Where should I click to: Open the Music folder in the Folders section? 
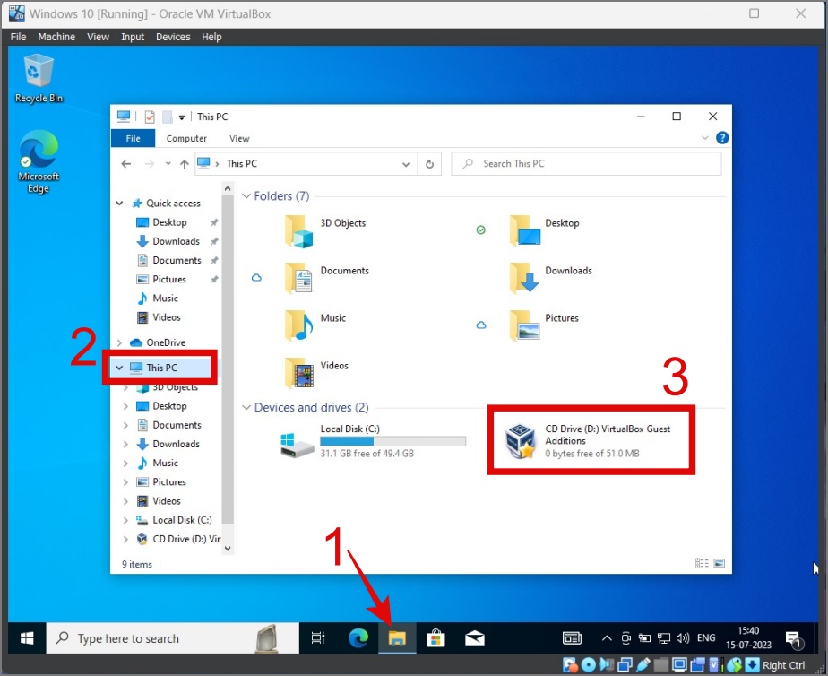297,325
